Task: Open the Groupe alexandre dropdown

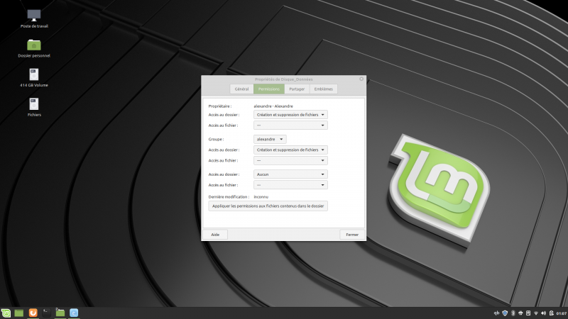Action: [270, 139]
